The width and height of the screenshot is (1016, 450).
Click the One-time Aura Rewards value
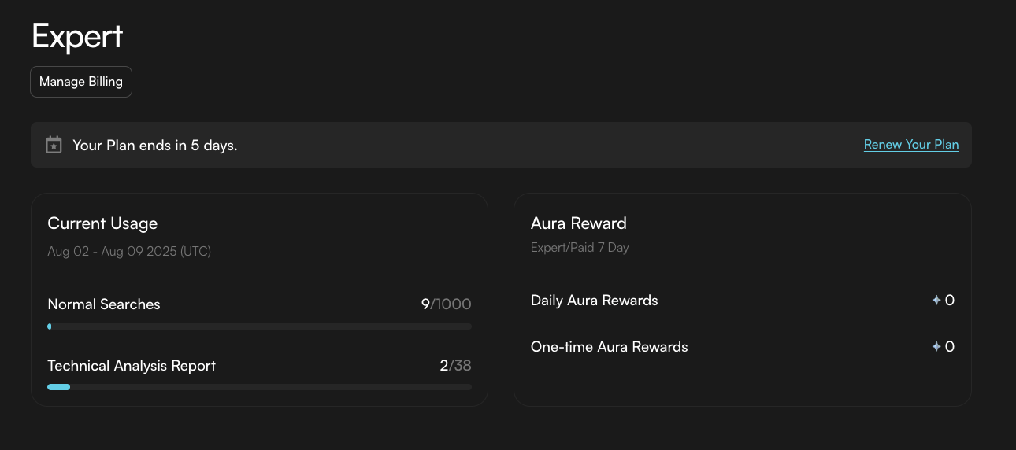(950, 347)
